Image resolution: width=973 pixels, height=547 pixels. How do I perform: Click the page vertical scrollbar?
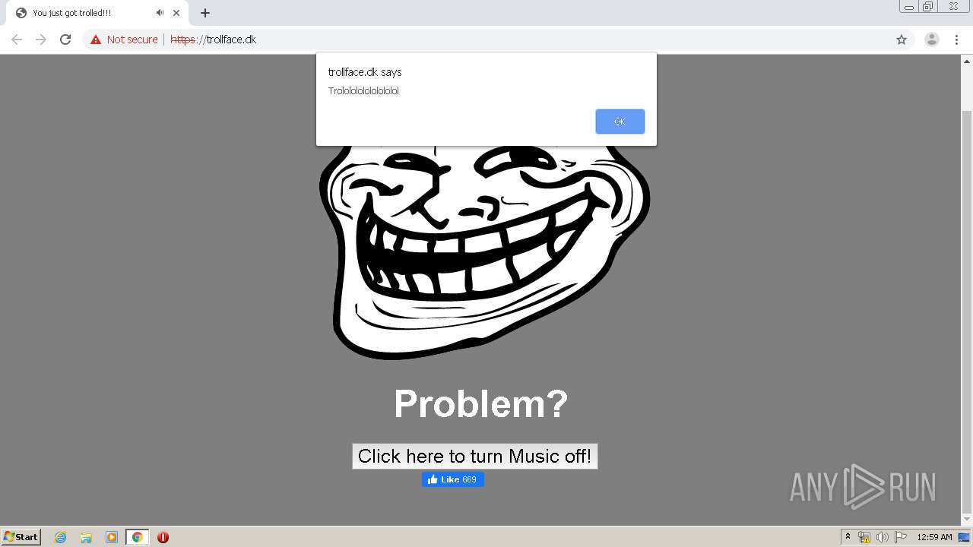967,311
